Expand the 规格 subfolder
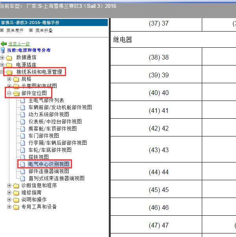This screenshot has height=237, width=236. click(9, 79)
